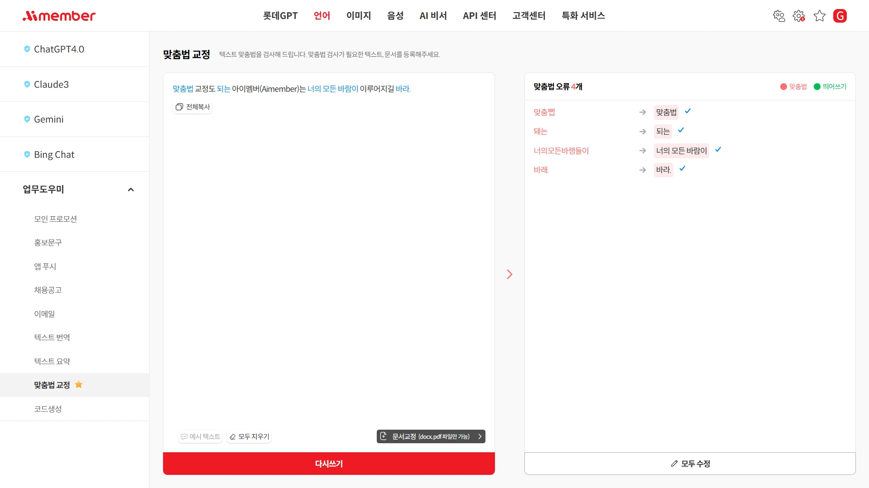Open the 이미지 menu tab
Viewport: 869px width, 488px height.
pos(358,16)
